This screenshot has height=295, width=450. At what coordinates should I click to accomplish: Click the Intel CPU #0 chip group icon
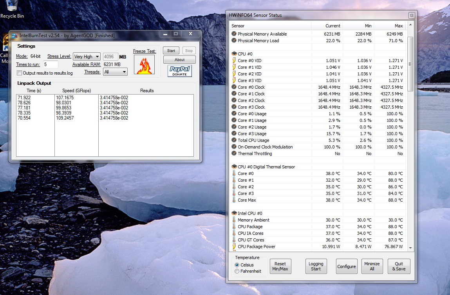[x=234, y=213]
